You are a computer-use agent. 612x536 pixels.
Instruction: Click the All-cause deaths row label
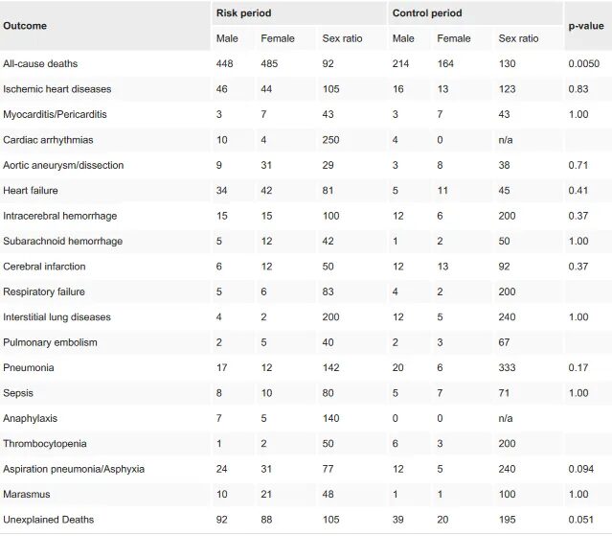pos(40,63)
